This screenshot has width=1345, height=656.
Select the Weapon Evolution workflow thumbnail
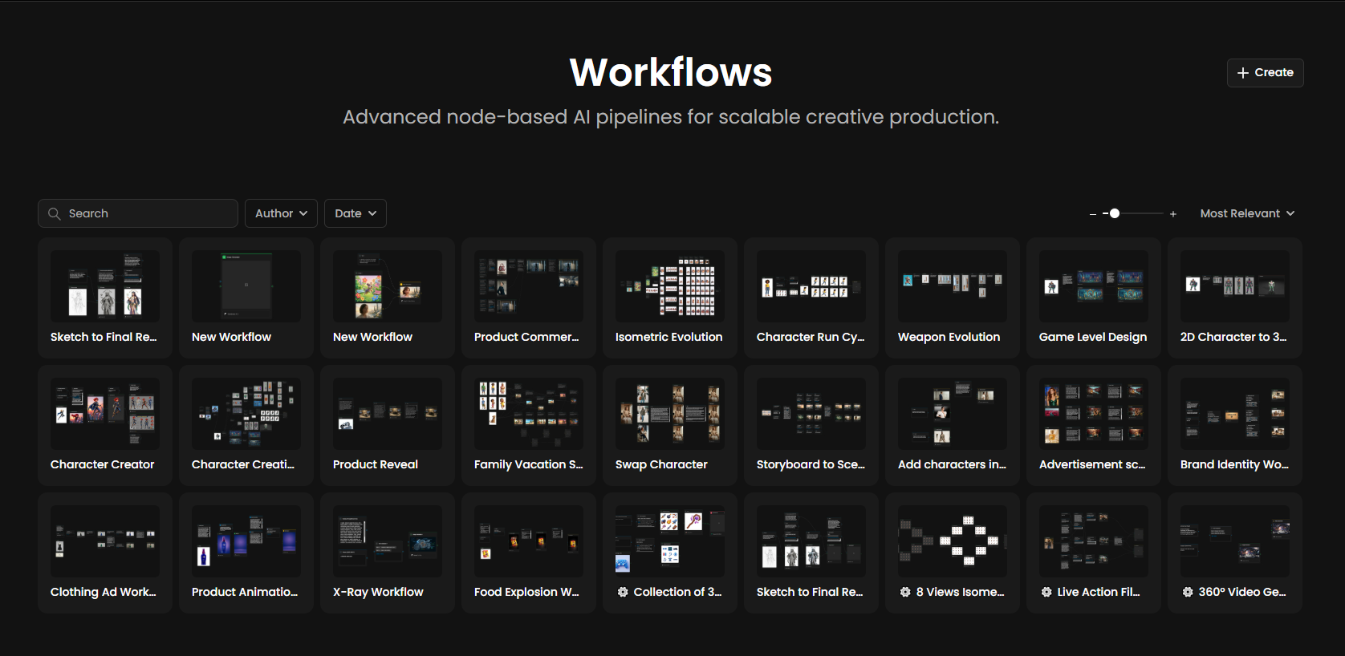(953, 286)
